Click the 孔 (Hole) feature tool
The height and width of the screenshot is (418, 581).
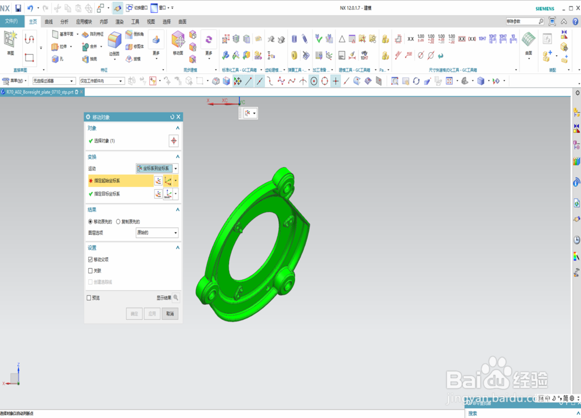click(58, 59)
